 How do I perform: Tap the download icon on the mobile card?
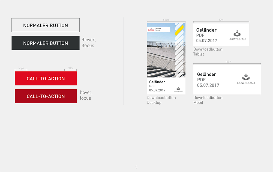246,77
